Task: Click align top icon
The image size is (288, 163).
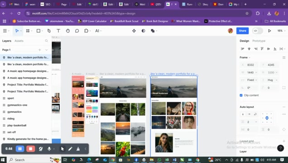Action: 262,48
